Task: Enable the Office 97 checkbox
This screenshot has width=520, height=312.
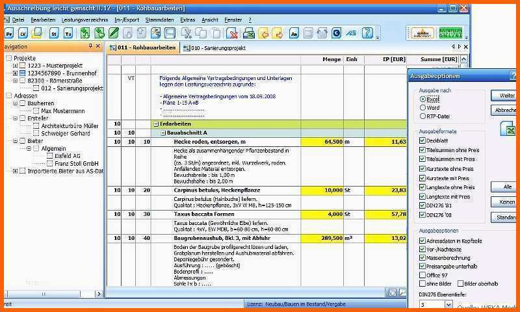Action: 422,275
